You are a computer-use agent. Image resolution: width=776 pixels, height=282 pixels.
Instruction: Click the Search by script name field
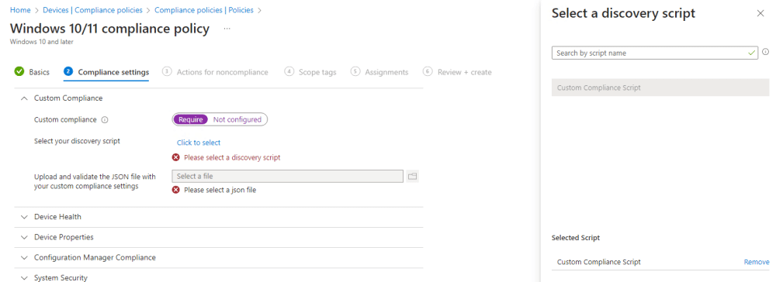coord(655,53)
